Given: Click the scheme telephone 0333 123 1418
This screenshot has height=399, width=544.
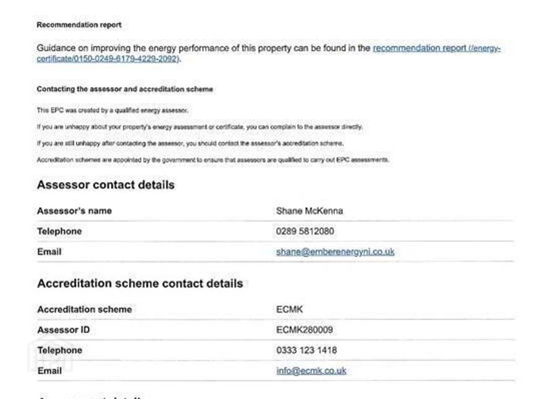Looking at the screenshot, I should point(307,350).
